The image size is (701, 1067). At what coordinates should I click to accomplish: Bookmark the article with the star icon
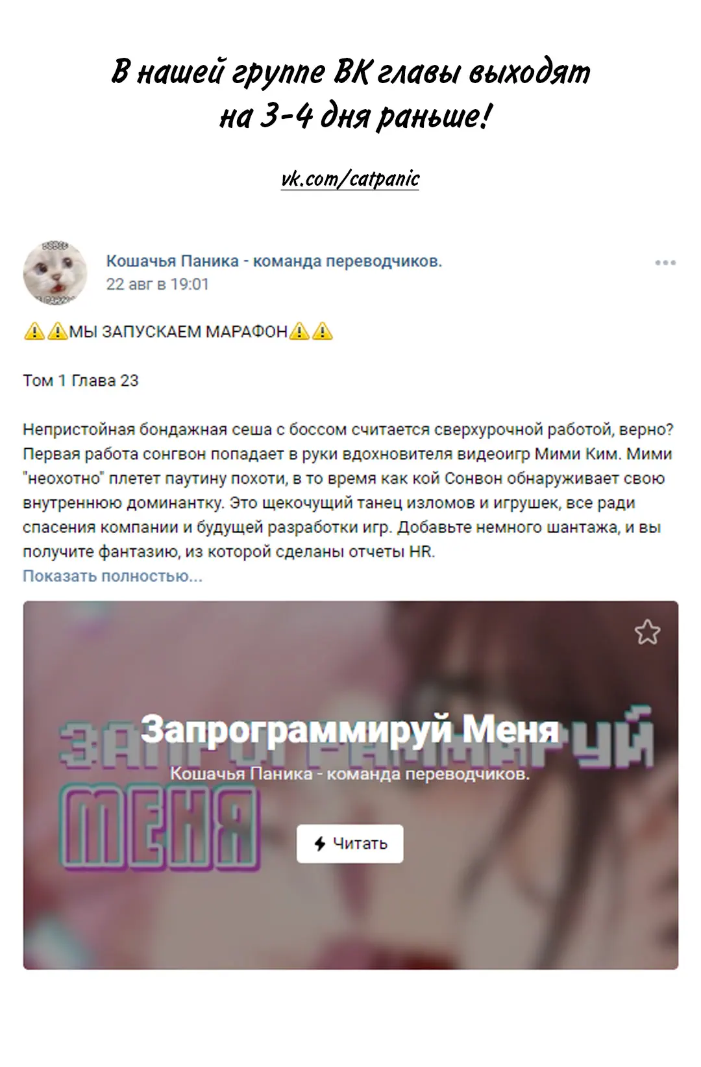click(647, 632)
